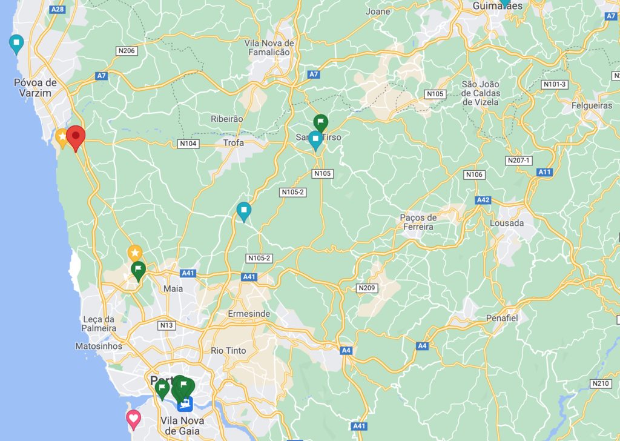Click the teal pin north of Póvoa de Varzim

16,44
